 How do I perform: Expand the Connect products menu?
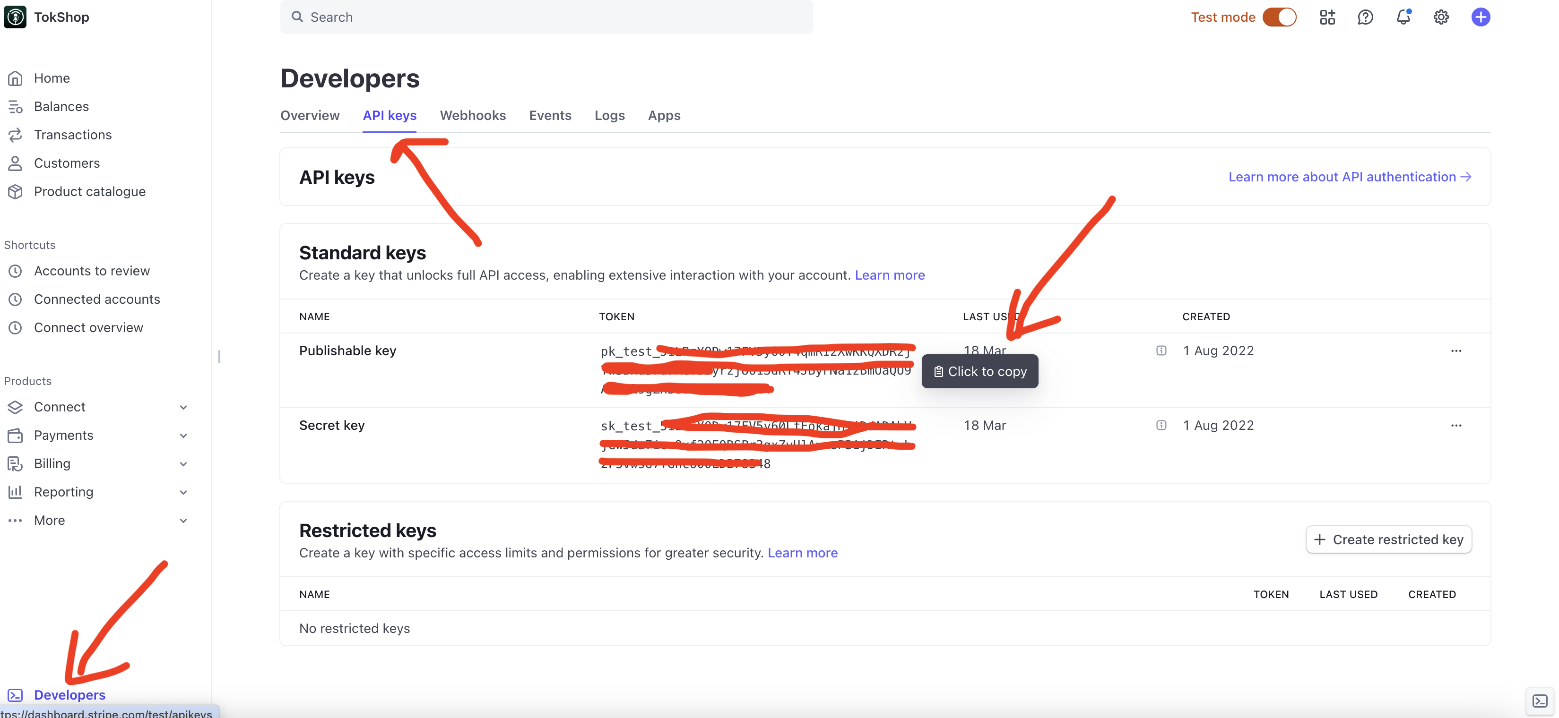click(183, 407)
